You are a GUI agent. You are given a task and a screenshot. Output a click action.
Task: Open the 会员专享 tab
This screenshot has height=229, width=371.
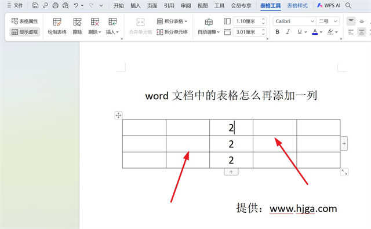pos(241,5)
